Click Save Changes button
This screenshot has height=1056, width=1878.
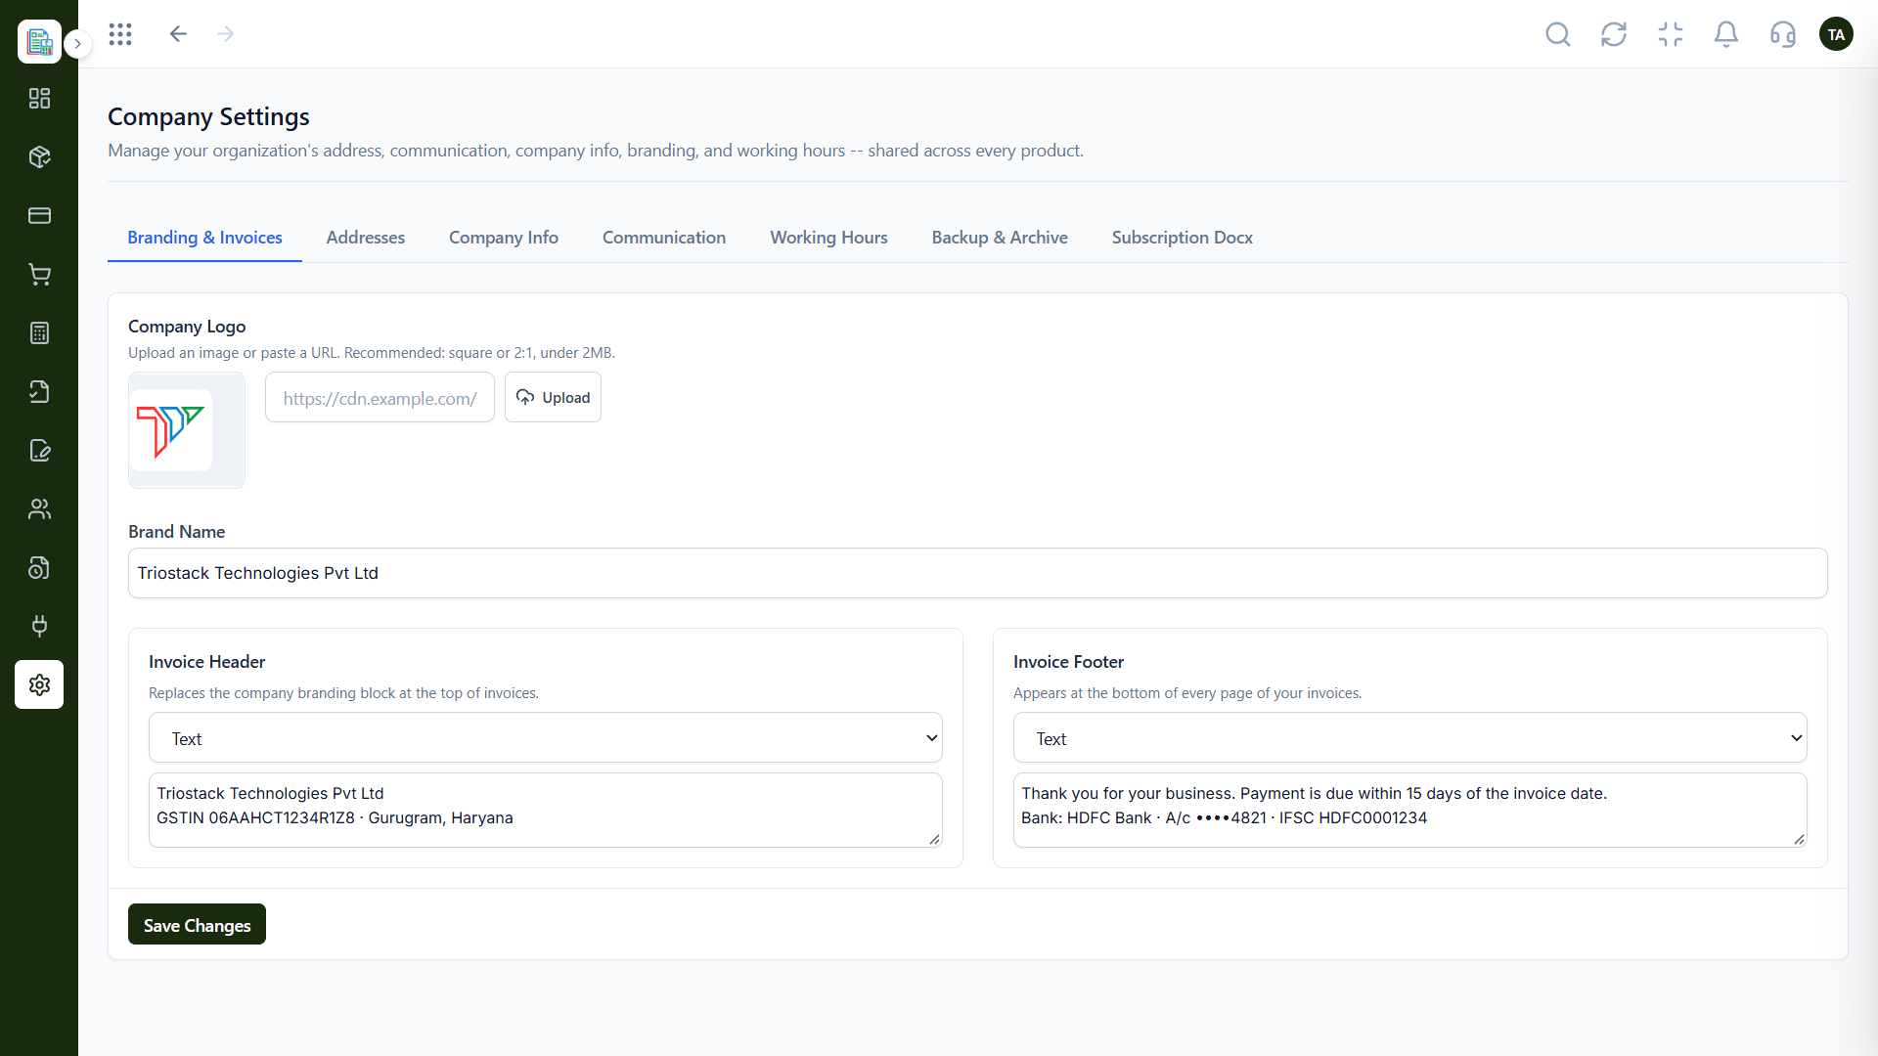click(x=197, y=925)
